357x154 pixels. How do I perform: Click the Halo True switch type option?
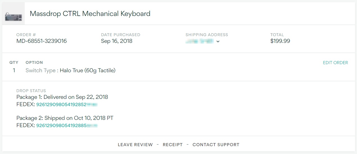click(87, 71)
